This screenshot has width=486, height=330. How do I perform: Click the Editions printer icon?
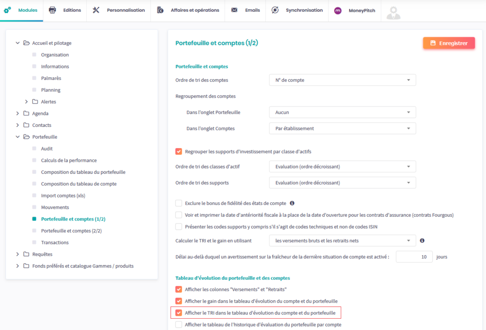coord(53,10)
